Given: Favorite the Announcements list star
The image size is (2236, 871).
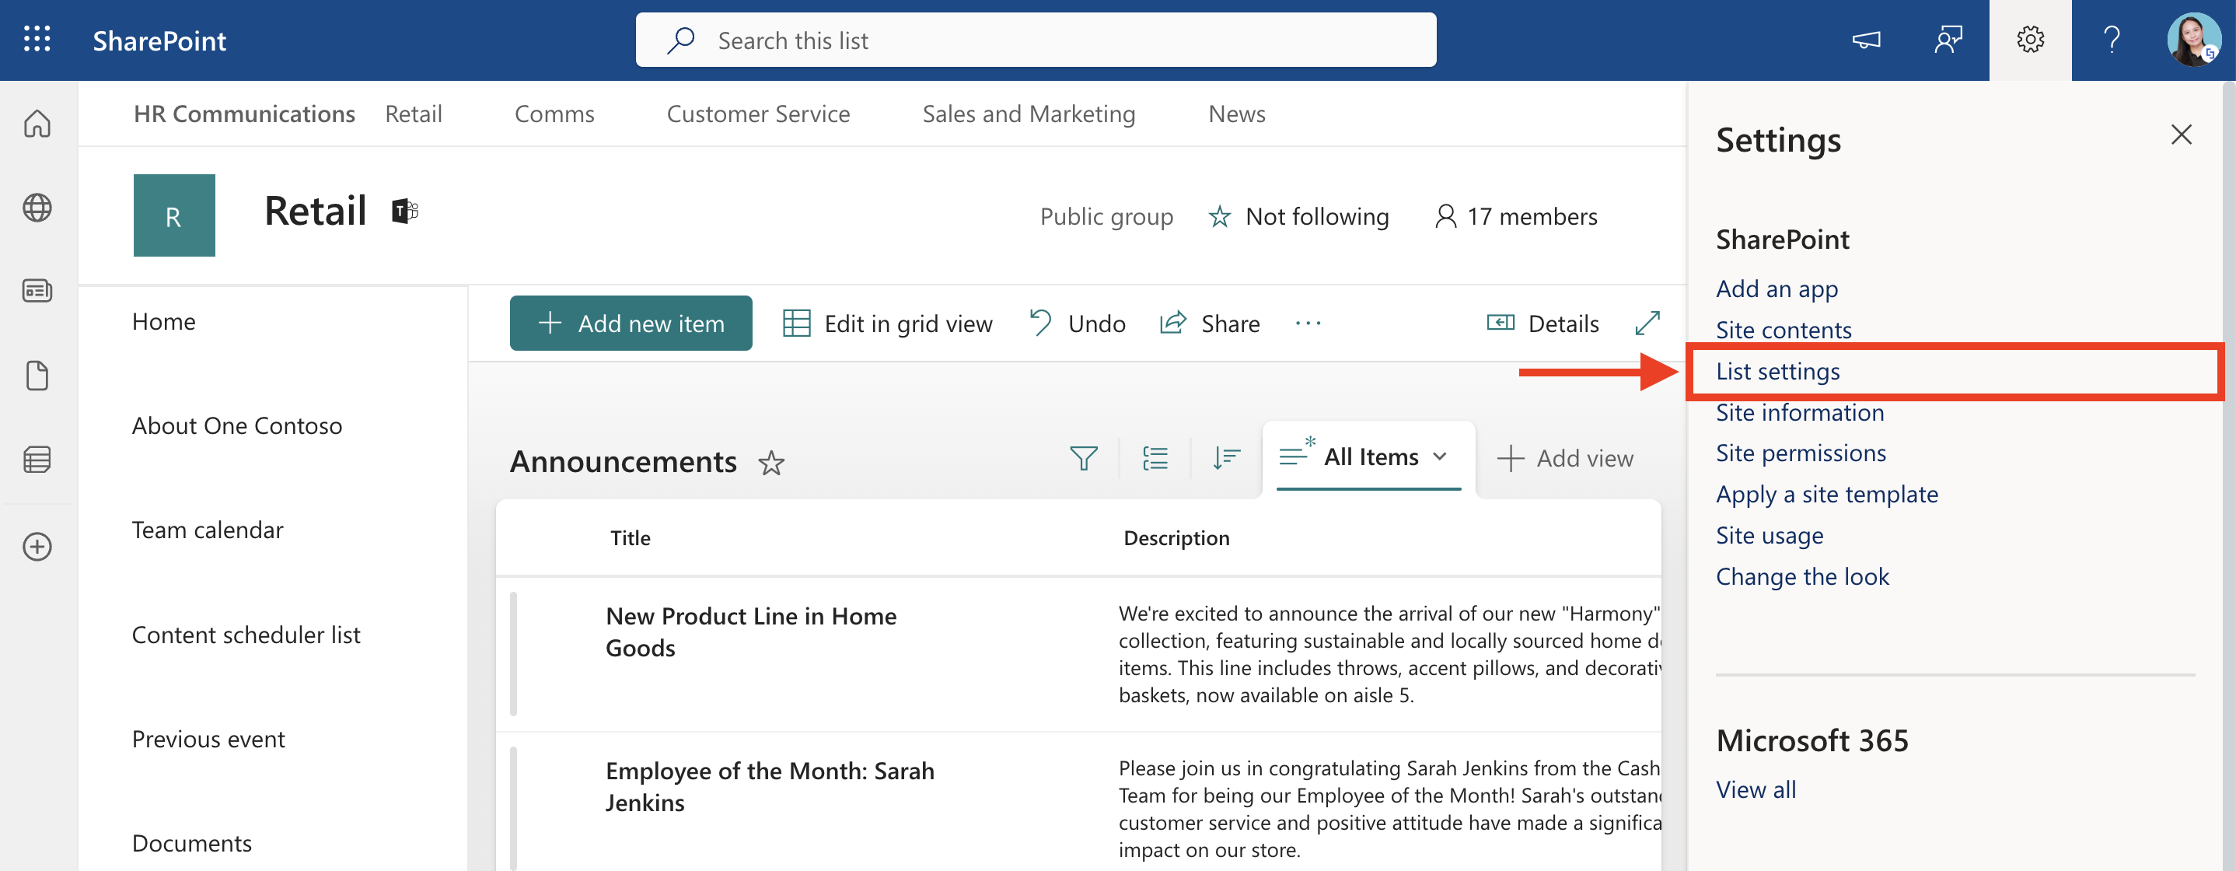Looking at the screenshot, I should coord(770,463).
